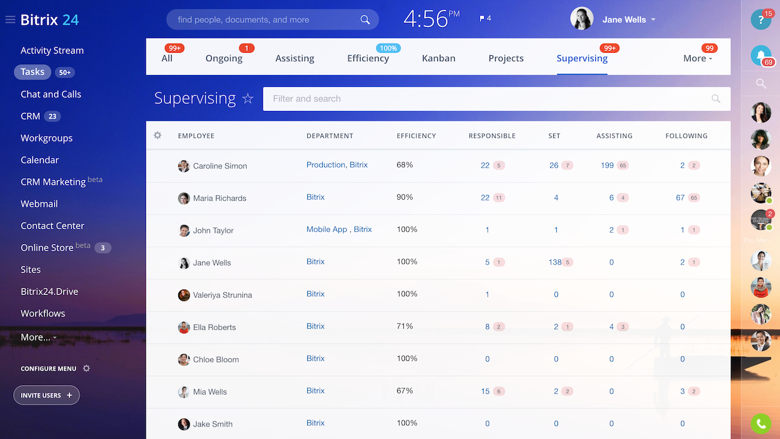Open the More dropdown in the tasks tabs
This screenshot has width=780, height=439.
[697, 58]
